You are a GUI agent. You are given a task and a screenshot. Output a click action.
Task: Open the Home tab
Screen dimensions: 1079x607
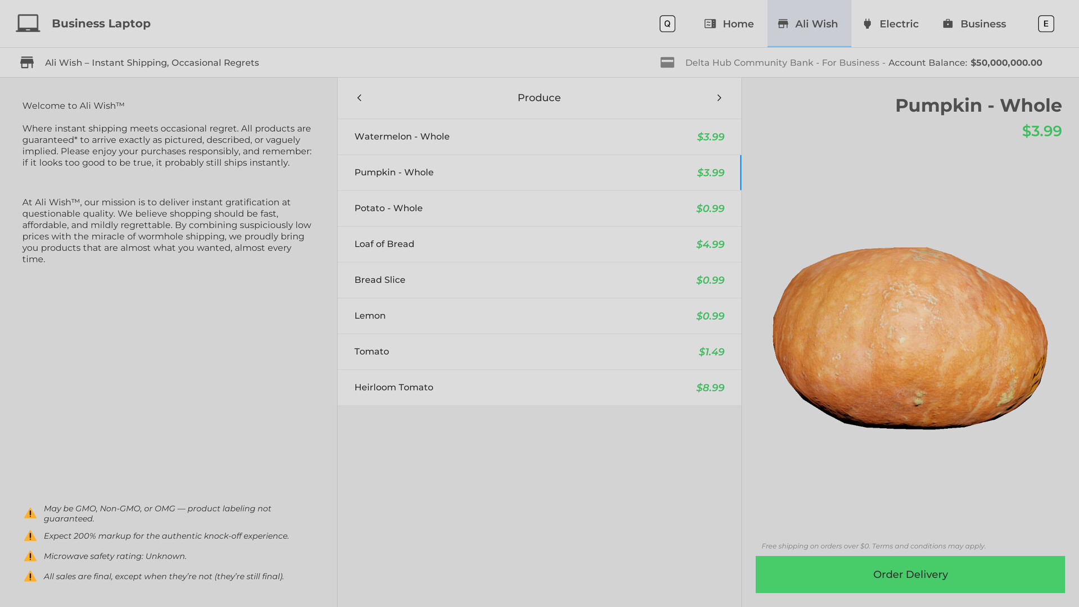click(729, 24)
